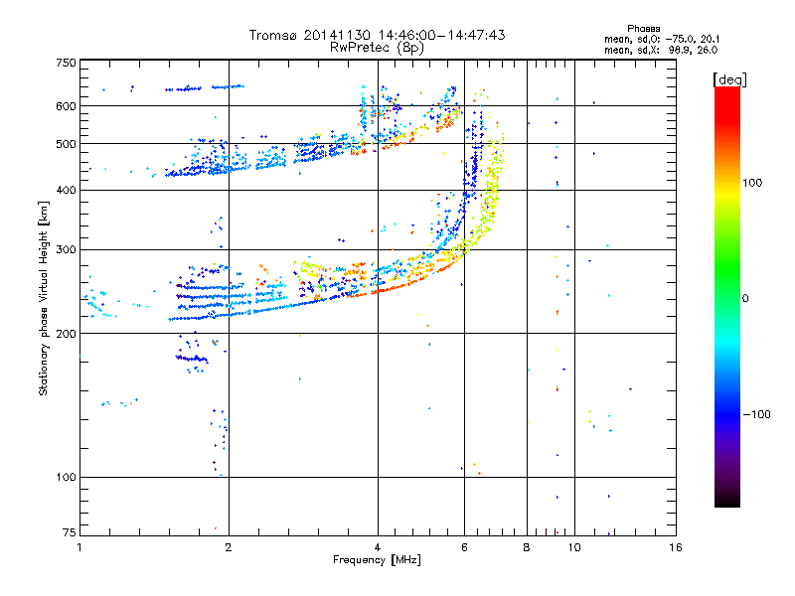Click the 'Frequency [MHz]' axis label
The width and height of the screenshot is (795, 596).
(377, 560)
